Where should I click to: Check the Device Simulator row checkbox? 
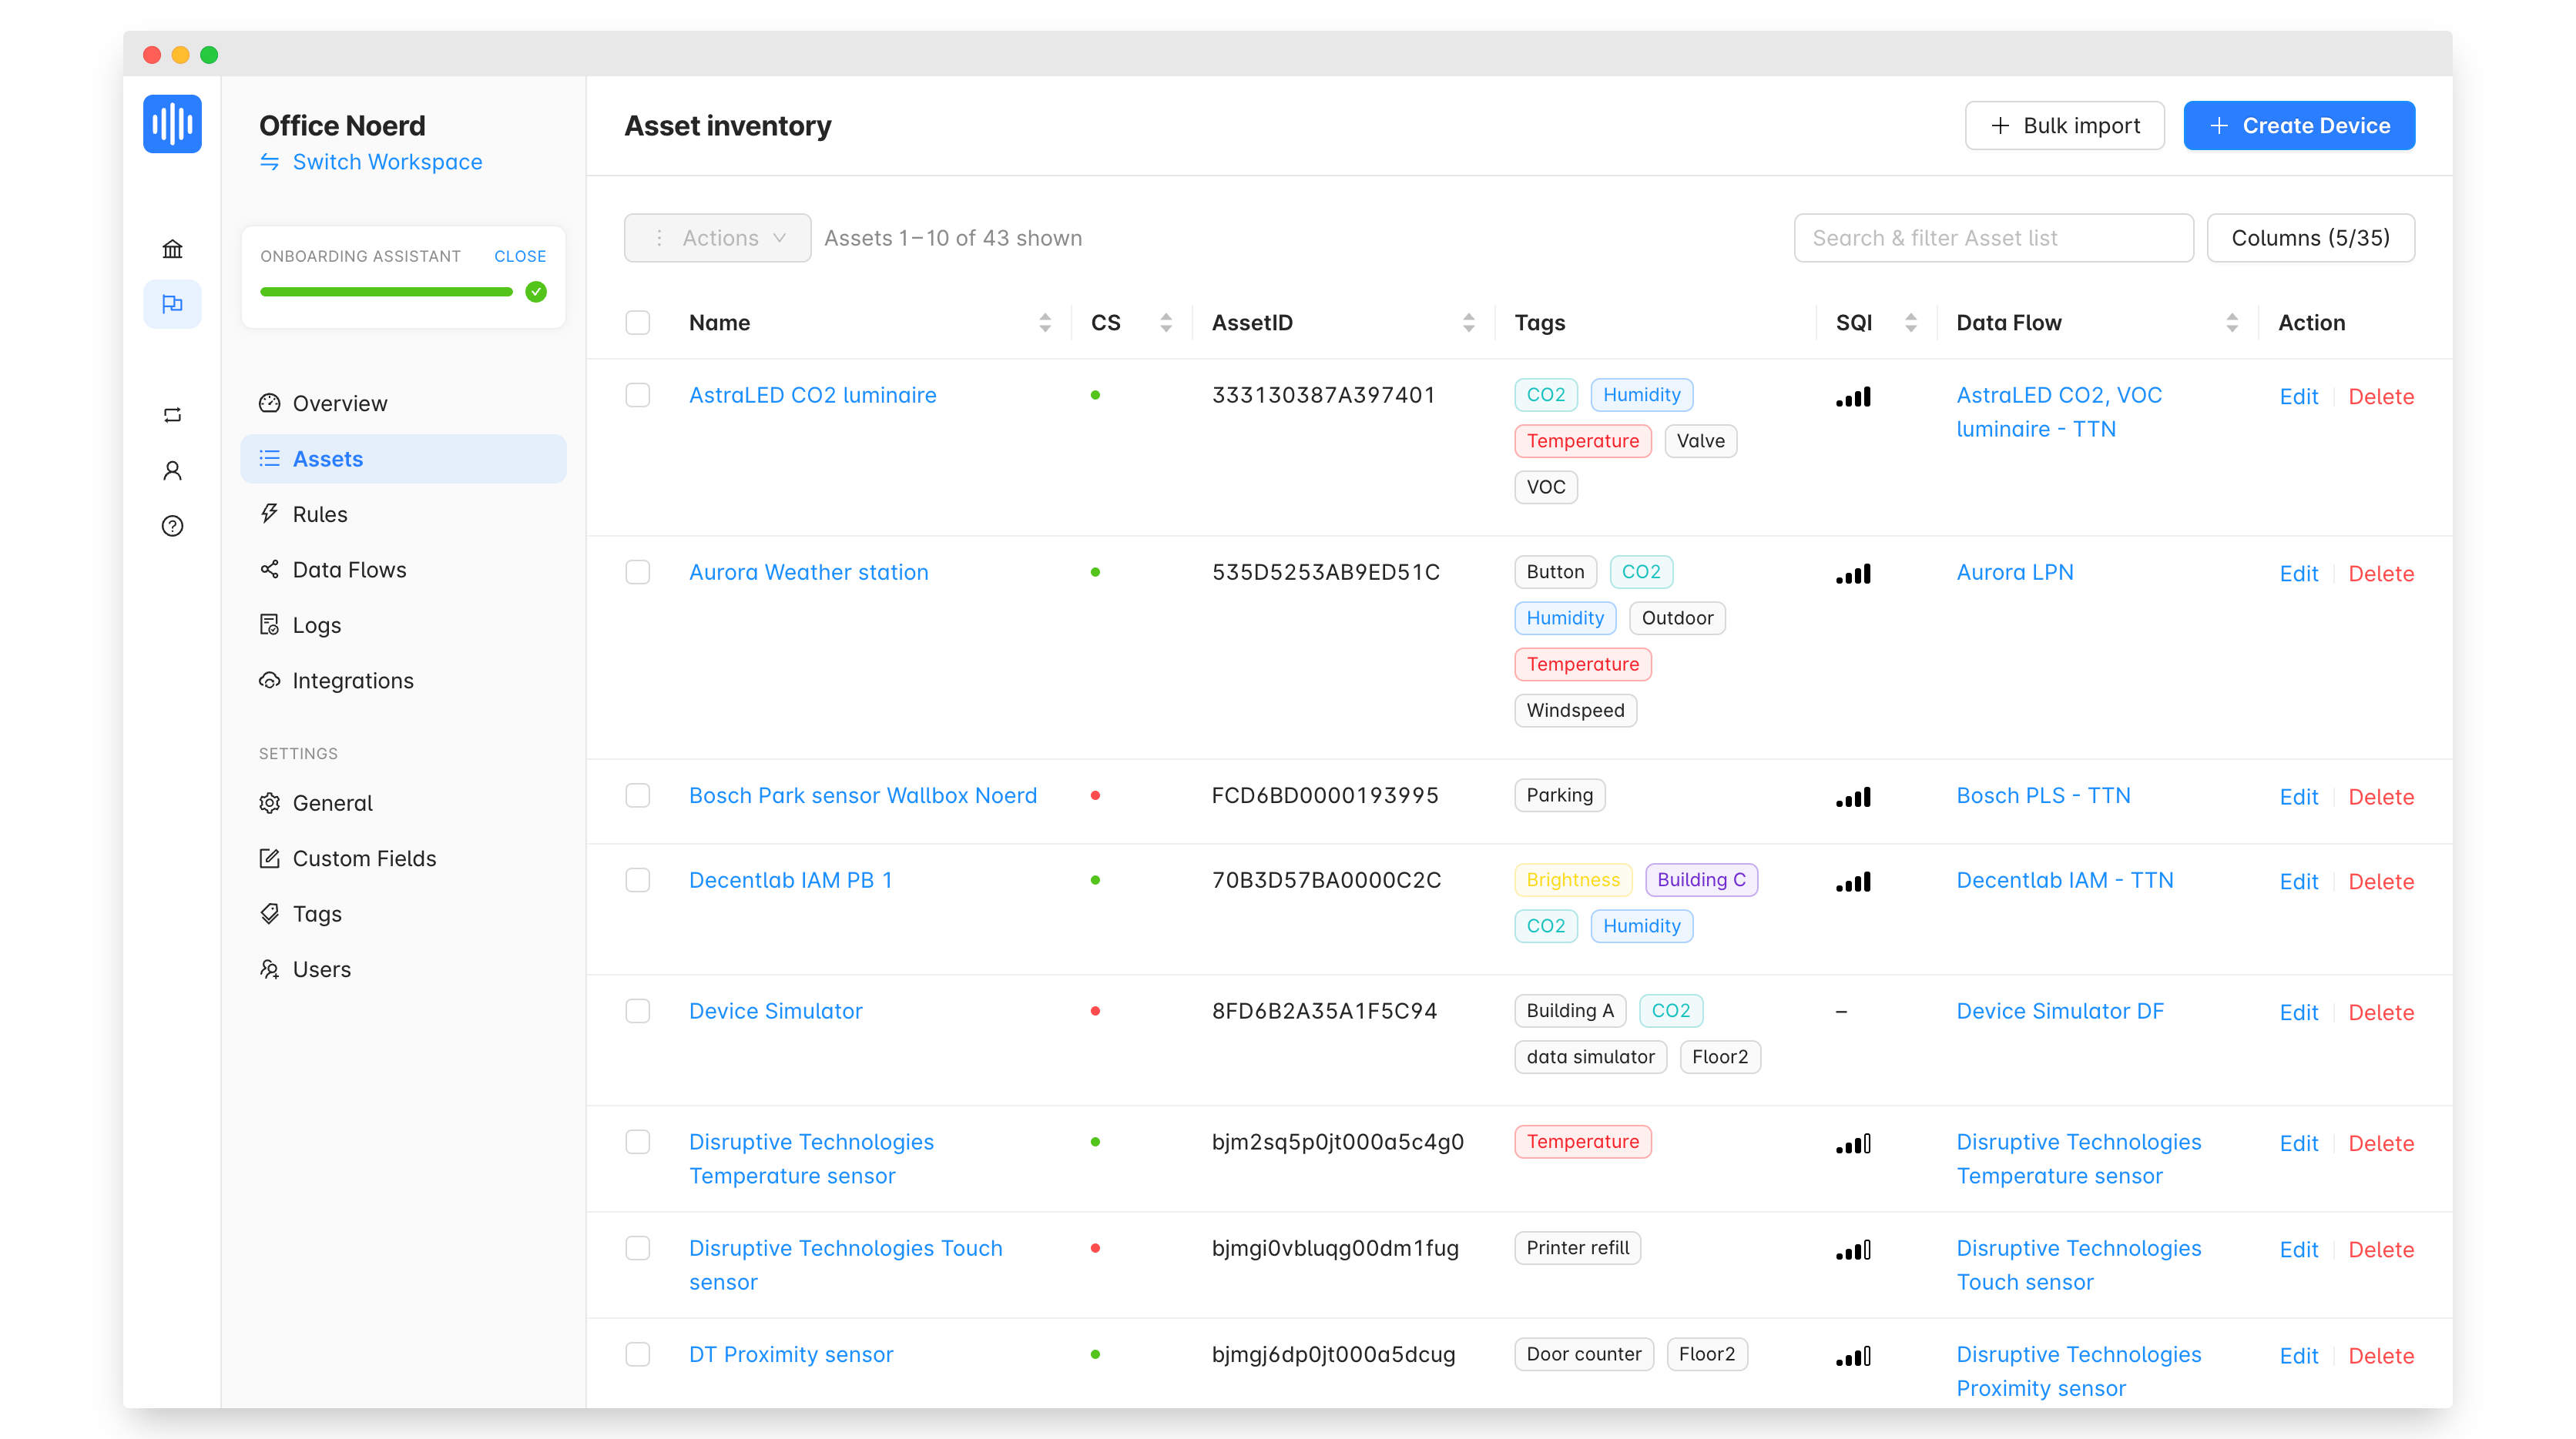click(638, 1011)
